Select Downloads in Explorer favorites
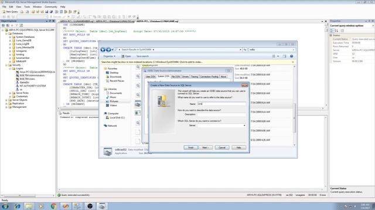The width and height of the screenshot is (375, 210). (x=115, y=76)
